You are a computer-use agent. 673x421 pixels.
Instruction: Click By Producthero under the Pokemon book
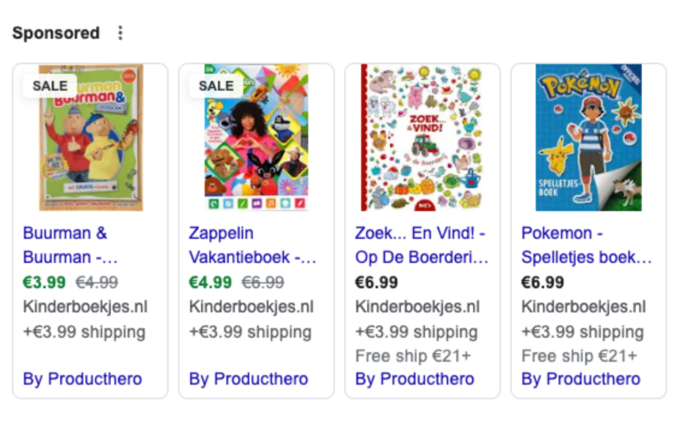pyautogui.click(x=581, y=379)
